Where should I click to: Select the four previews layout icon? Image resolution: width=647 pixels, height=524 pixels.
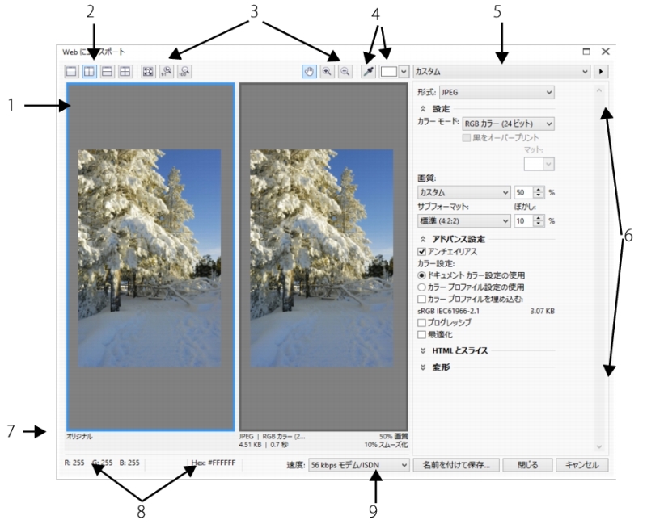[125, 71]
